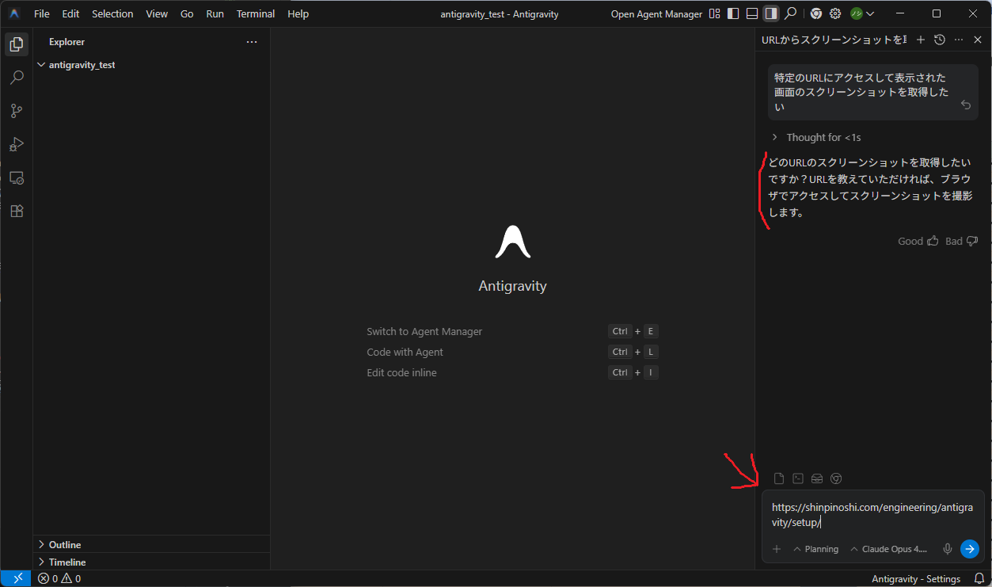
Task: Expand the Thought for <1s section
Action: pos(816,138)
